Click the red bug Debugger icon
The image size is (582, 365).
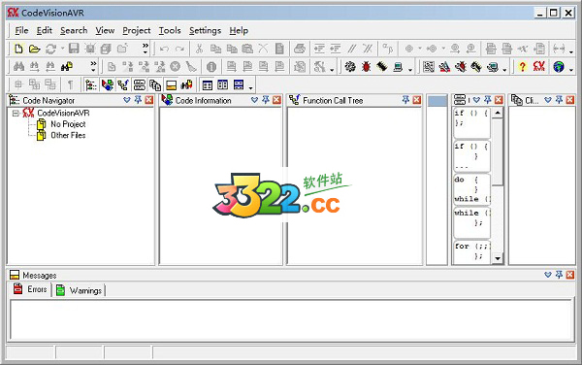(x=366, y=67)
